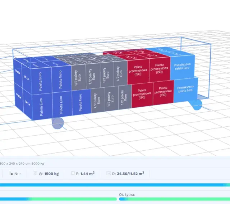Screen dimensions: 230x204
Task: Click the volume icon beside O: 34.56/11.52 m³
Action: (x=109, y=173)
